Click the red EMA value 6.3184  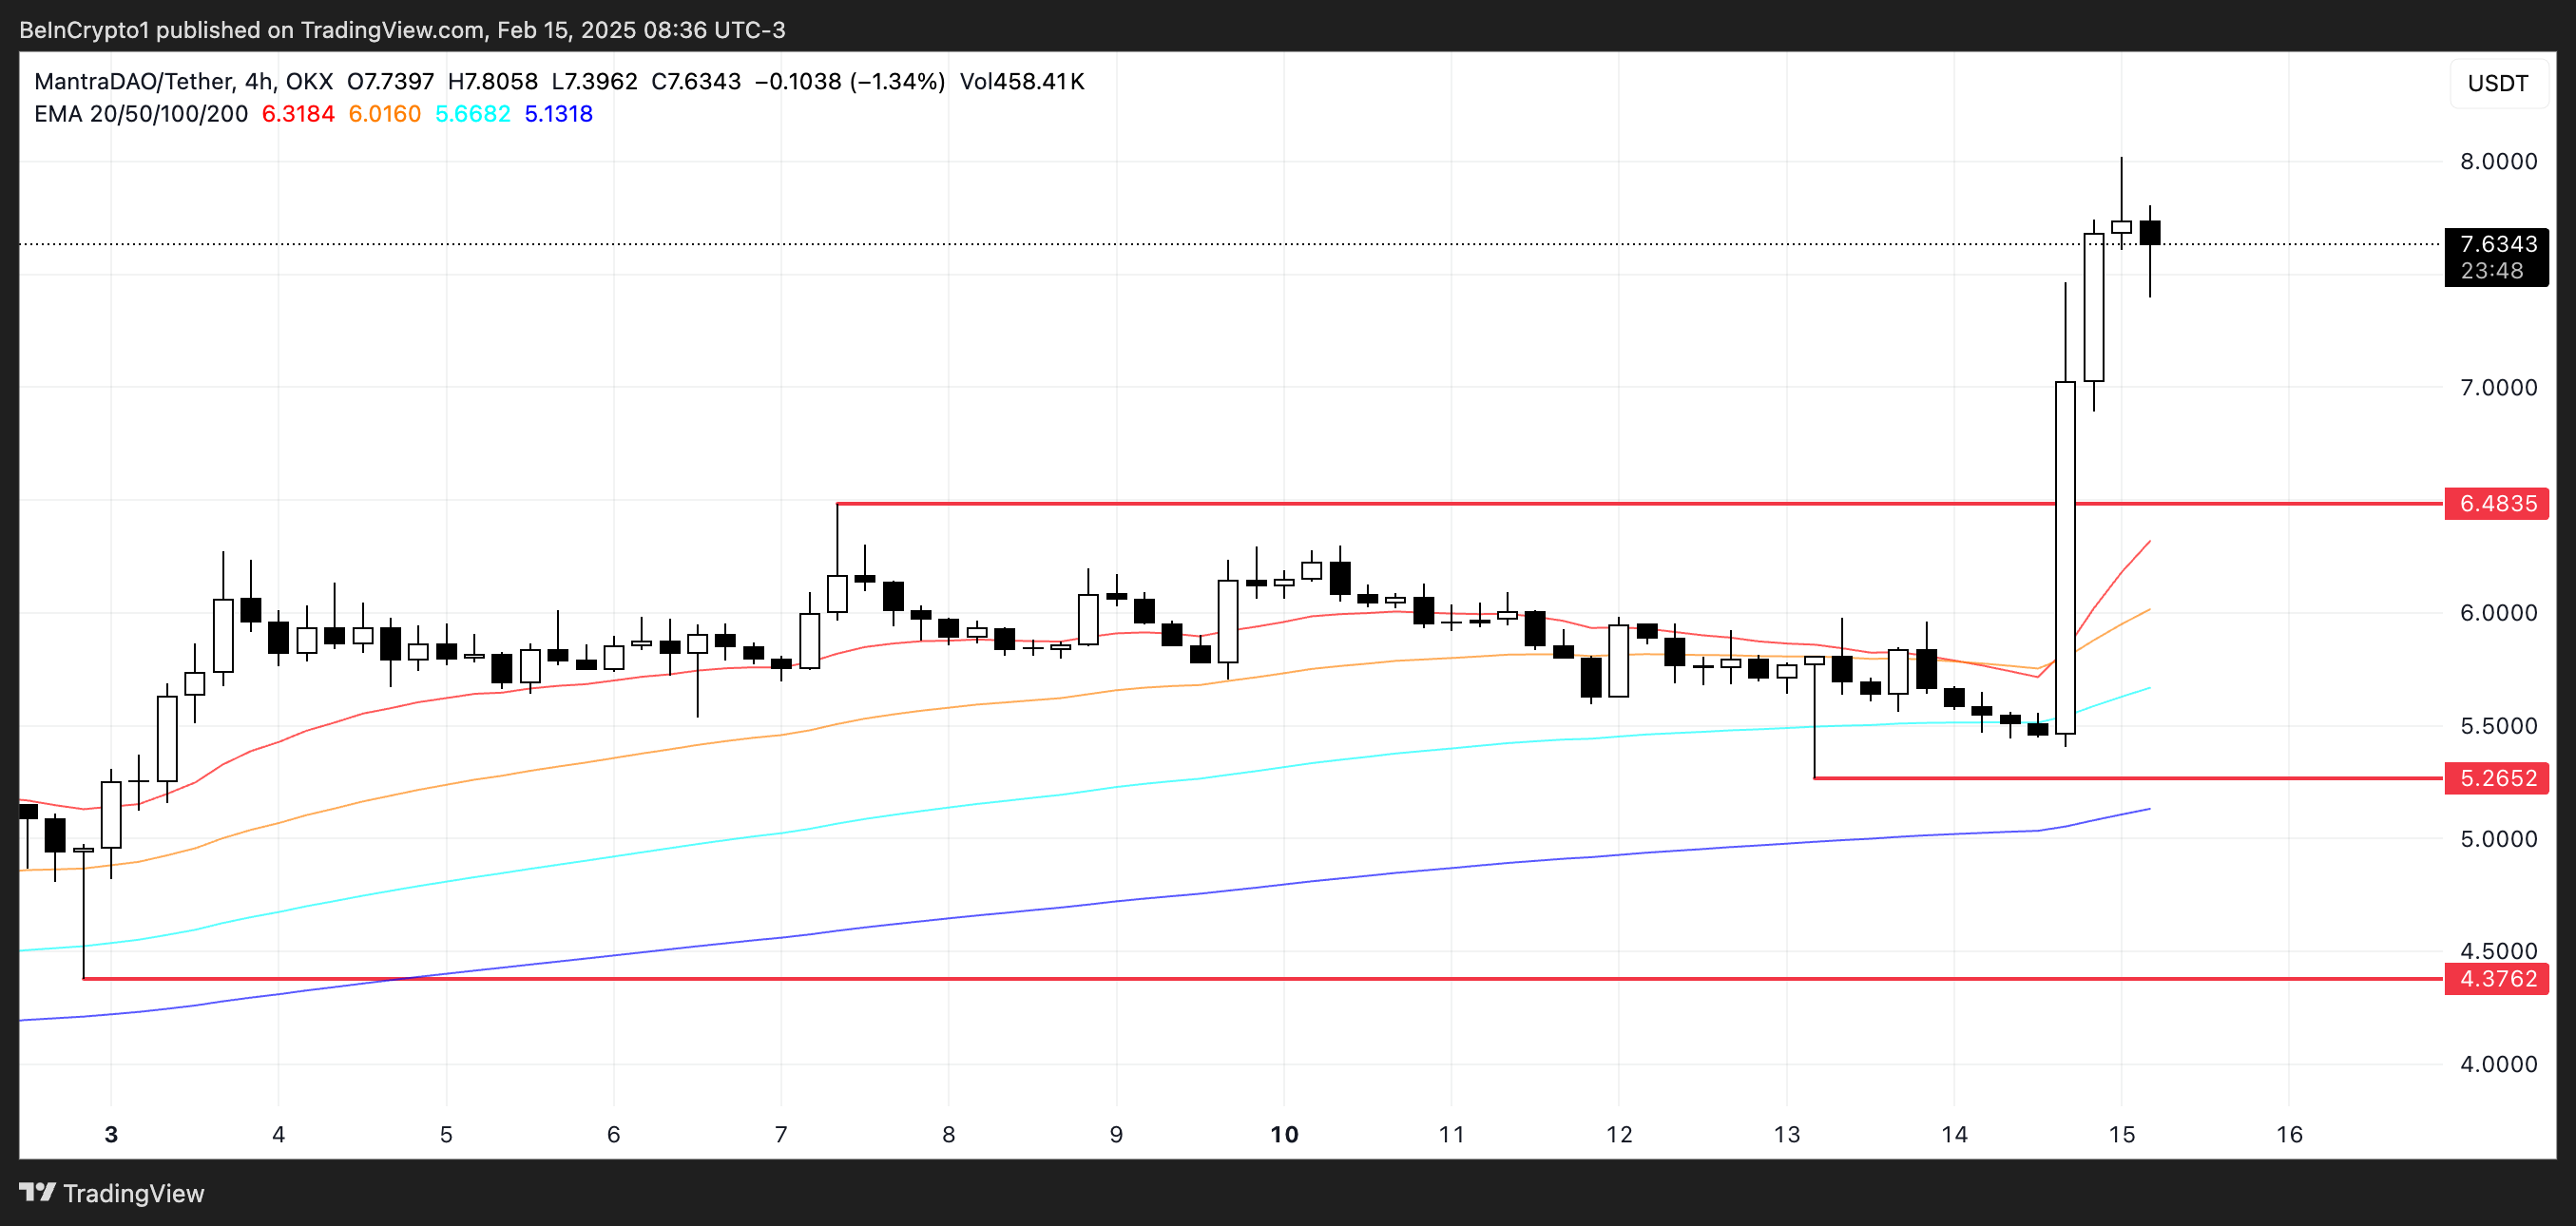point(298,114)
